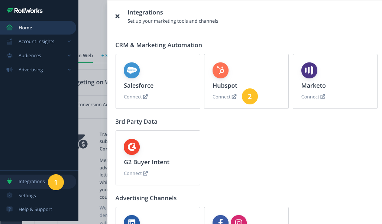Click the G2 Buyer Intent logo

pyautogui.click(x=132, y=147)
